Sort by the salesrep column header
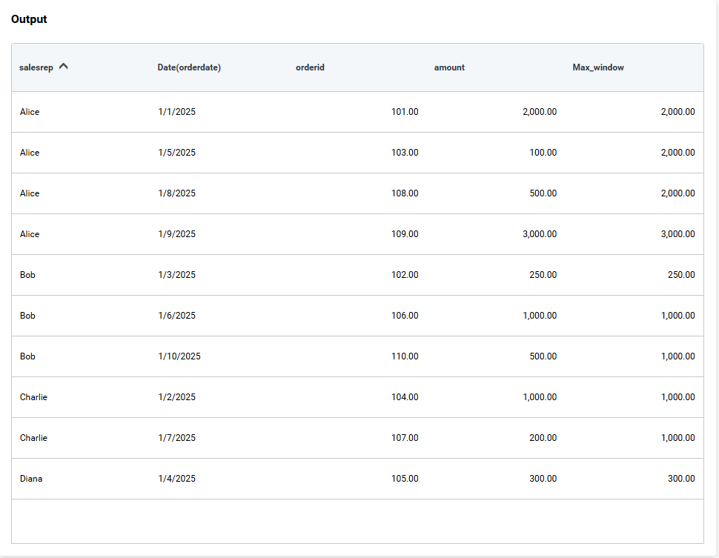This screenshot has width=719, height=558. (36, 67)
